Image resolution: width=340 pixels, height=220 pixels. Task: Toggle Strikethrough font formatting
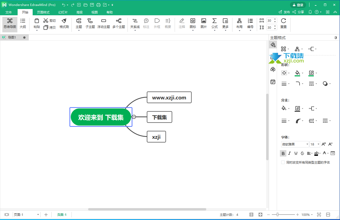pyautogui.click(x=302, y=153)
